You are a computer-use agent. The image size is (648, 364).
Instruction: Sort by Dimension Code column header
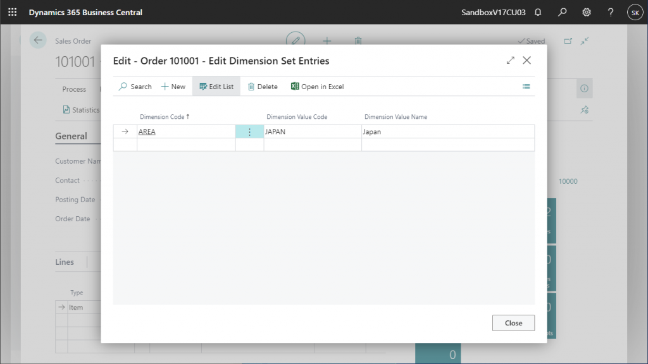[165, 117]
